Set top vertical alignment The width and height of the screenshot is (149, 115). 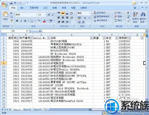coord(59,13)
